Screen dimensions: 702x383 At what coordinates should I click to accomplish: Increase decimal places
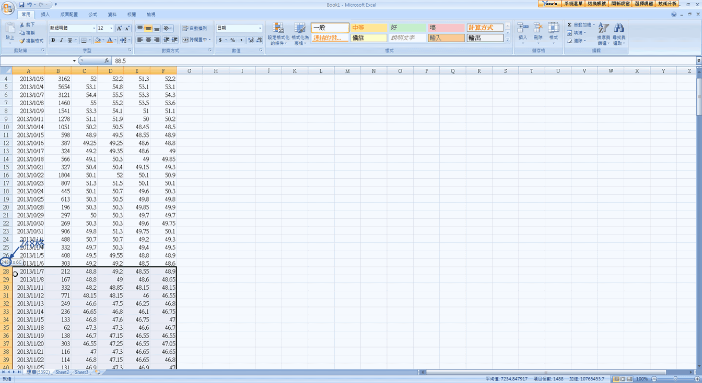pos(251,40)
